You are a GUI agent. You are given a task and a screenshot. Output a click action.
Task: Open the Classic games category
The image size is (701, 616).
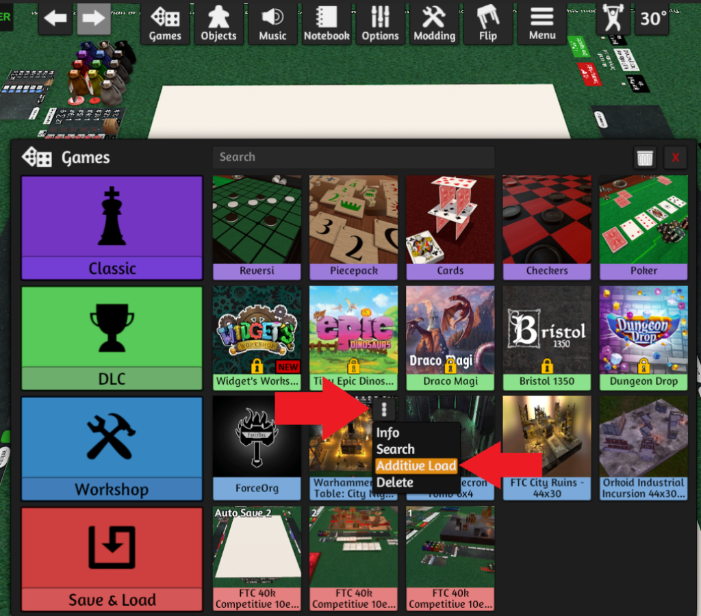112,228
